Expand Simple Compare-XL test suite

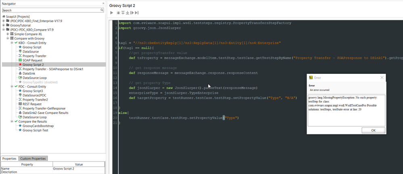pyautogui.click(x=7, y=34)
